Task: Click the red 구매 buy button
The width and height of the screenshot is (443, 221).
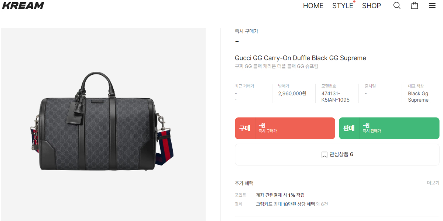Action: pos(285,128)
